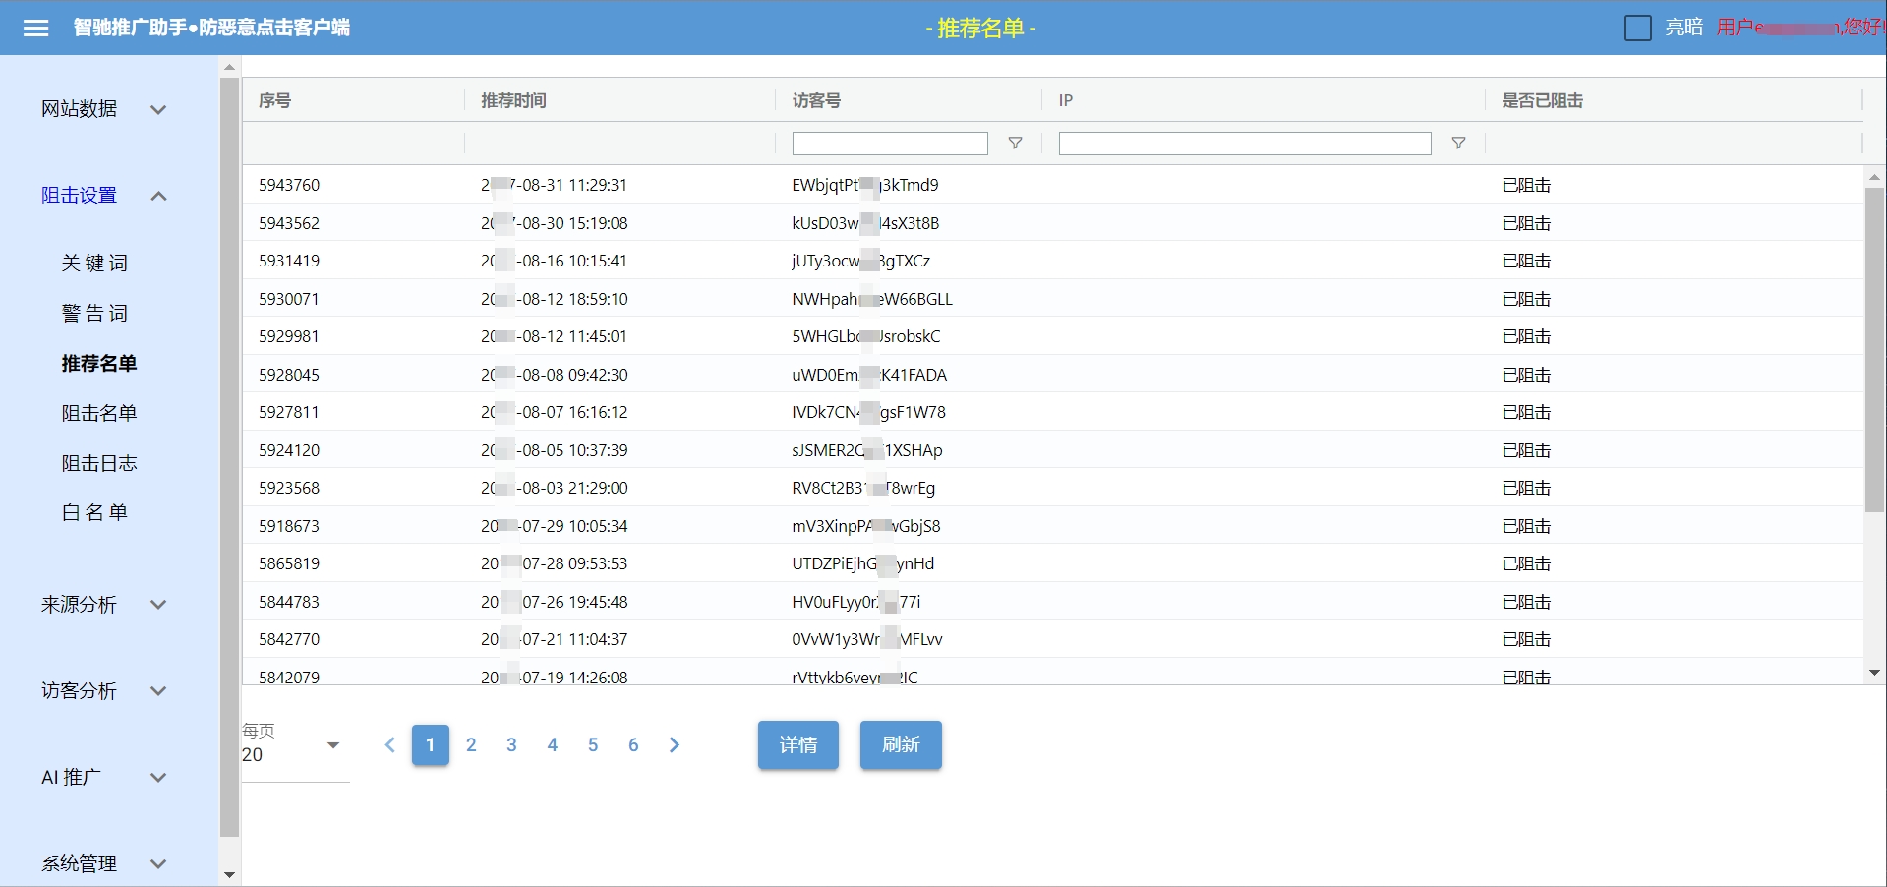Go to page 2
This screenshot has width=1887, height=887.
pyautogui.click(x=471, y=744)
